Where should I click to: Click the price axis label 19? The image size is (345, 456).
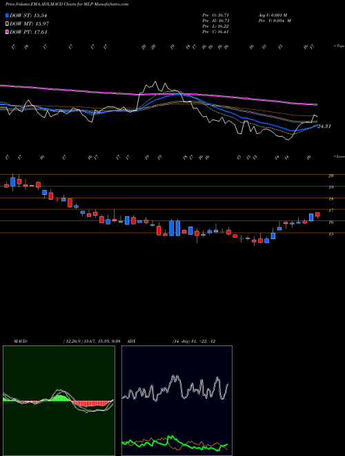point(331,187)
